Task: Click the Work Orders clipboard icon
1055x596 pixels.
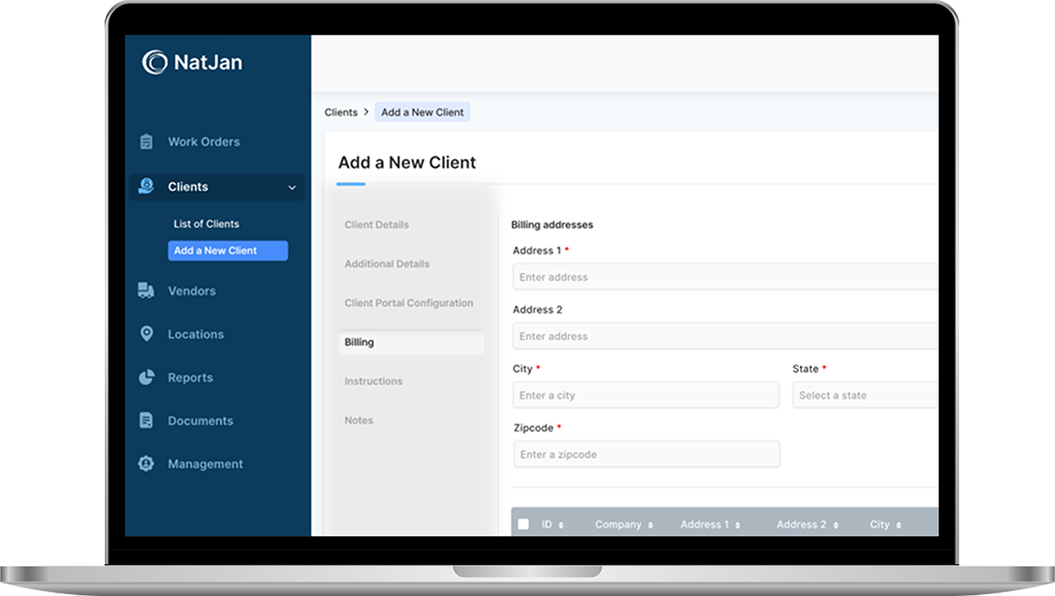Action: click(146, 142)
